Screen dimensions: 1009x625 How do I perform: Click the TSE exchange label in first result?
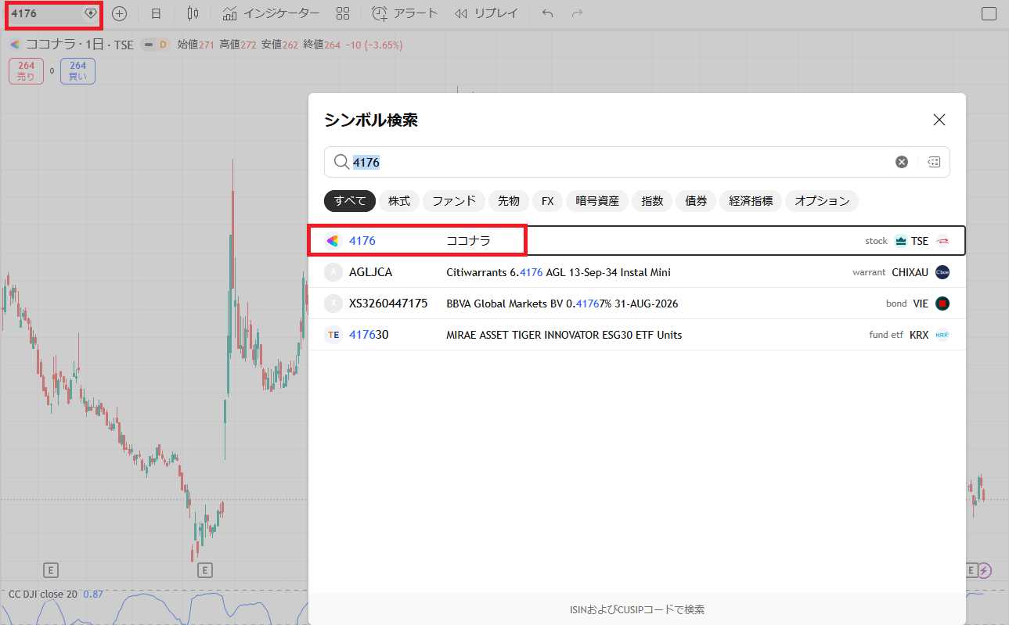click(920, 241)
